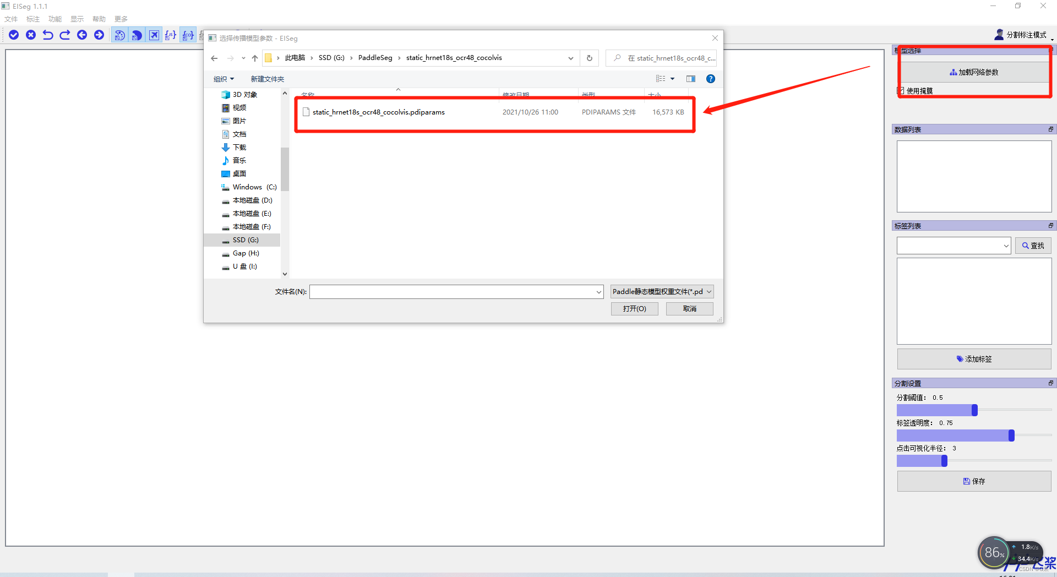
Task: Open the label search combo box
Action: (954, 246)
